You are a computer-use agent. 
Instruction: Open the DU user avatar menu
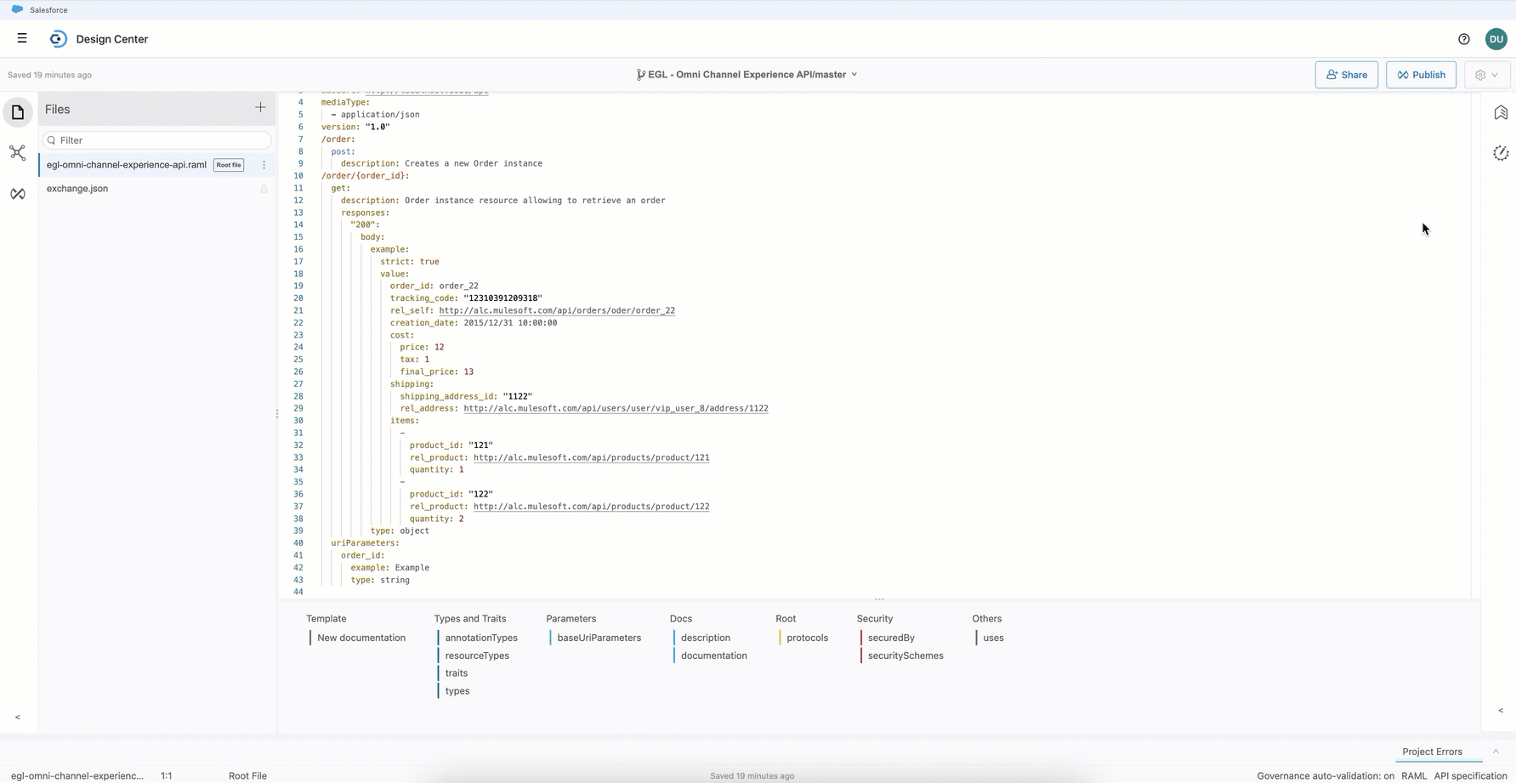click(1496, 39)
